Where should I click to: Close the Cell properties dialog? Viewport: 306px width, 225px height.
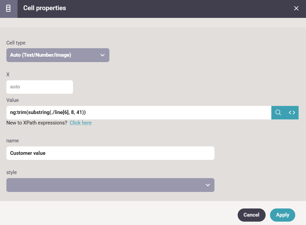[x=296, y=8]
